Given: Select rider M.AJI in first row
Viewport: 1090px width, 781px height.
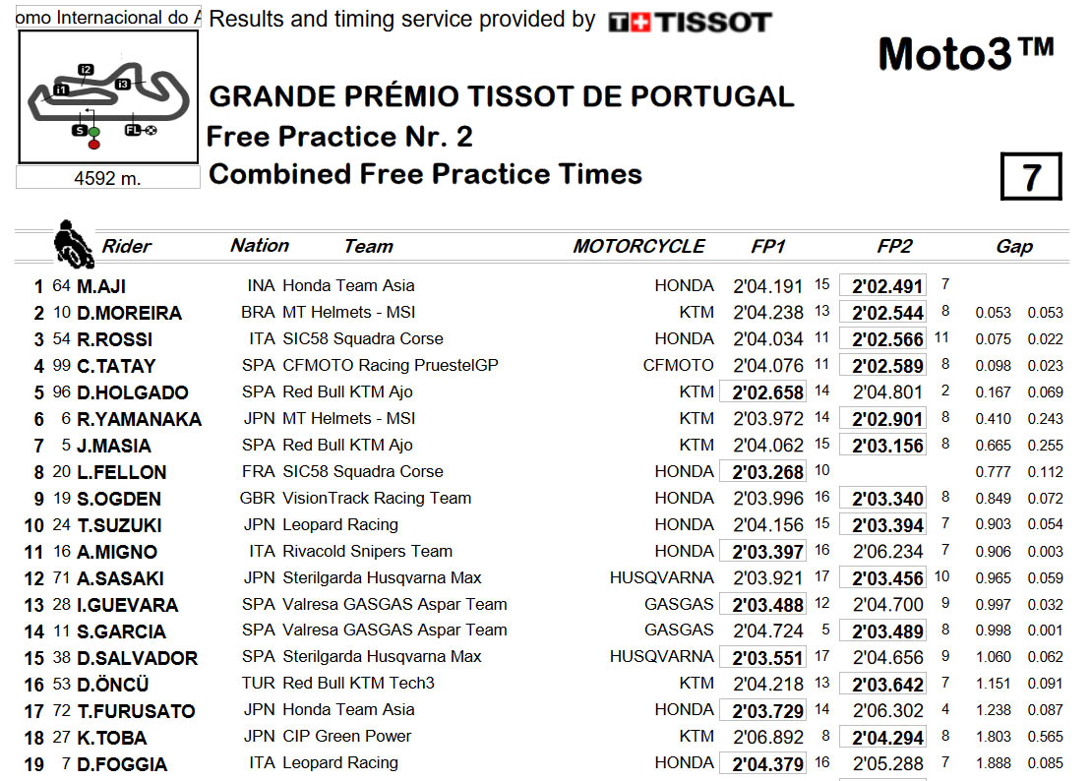Looking at the screenshot, I should click(101, 285).
